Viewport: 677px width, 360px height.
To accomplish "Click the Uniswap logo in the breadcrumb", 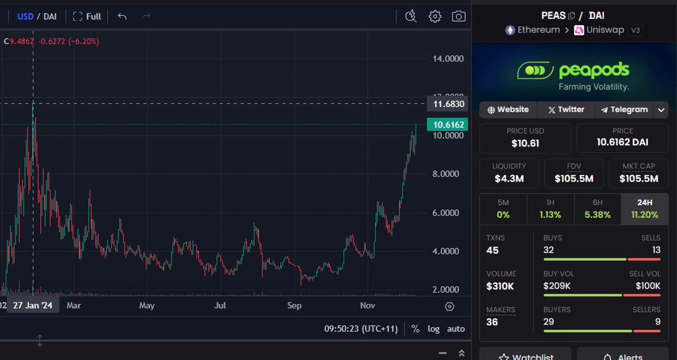I will (x=578, y=30).
